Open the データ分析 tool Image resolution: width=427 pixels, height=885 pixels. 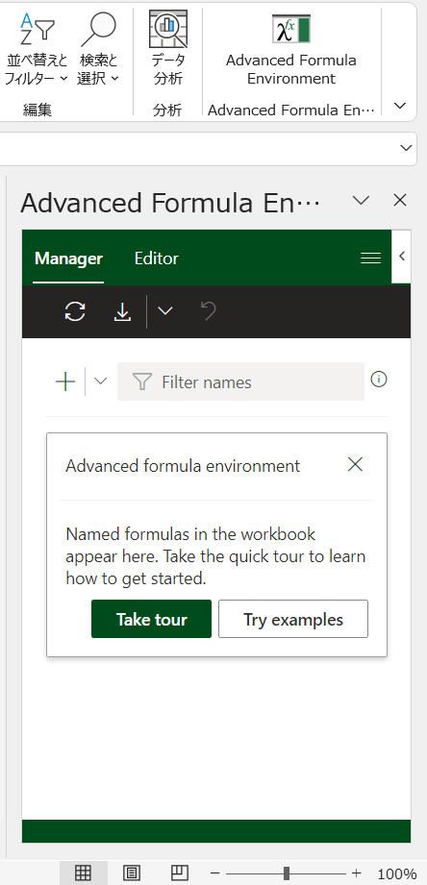coord(167,50)
